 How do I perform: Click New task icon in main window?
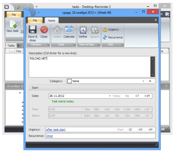pos(13,24)
